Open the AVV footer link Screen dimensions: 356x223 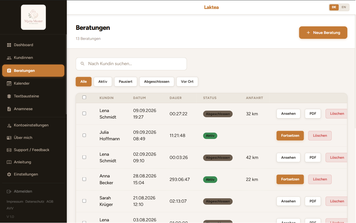10,209
